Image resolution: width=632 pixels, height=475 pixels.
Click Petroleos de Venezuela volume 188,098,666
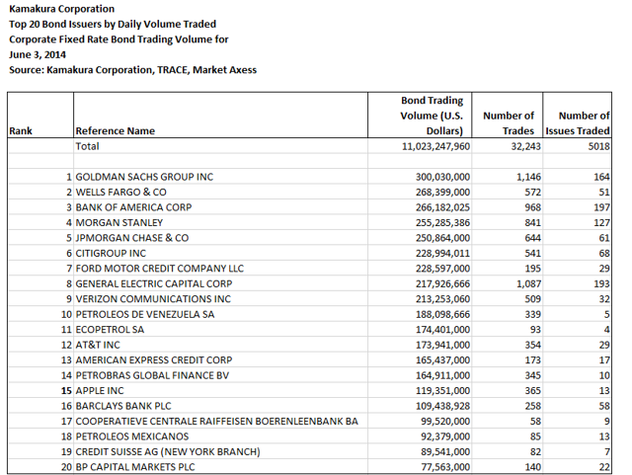[443, 314]
